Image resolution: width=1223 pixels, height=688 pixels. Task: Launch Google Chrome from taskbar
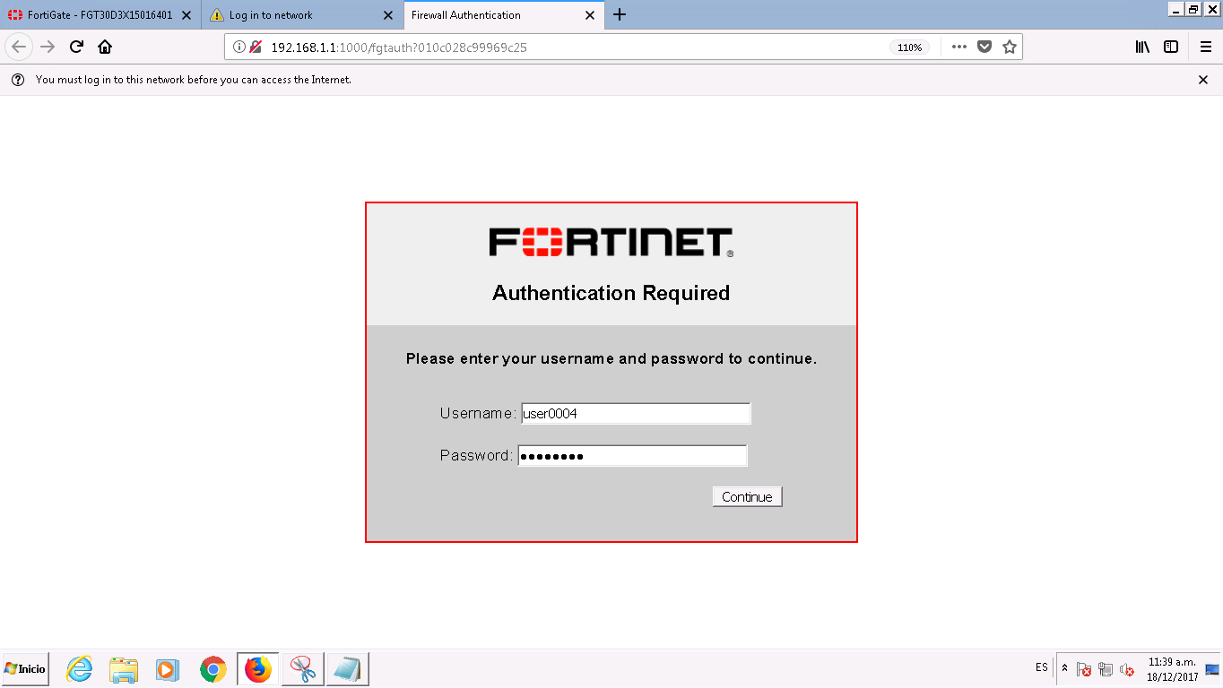point(213,669)
